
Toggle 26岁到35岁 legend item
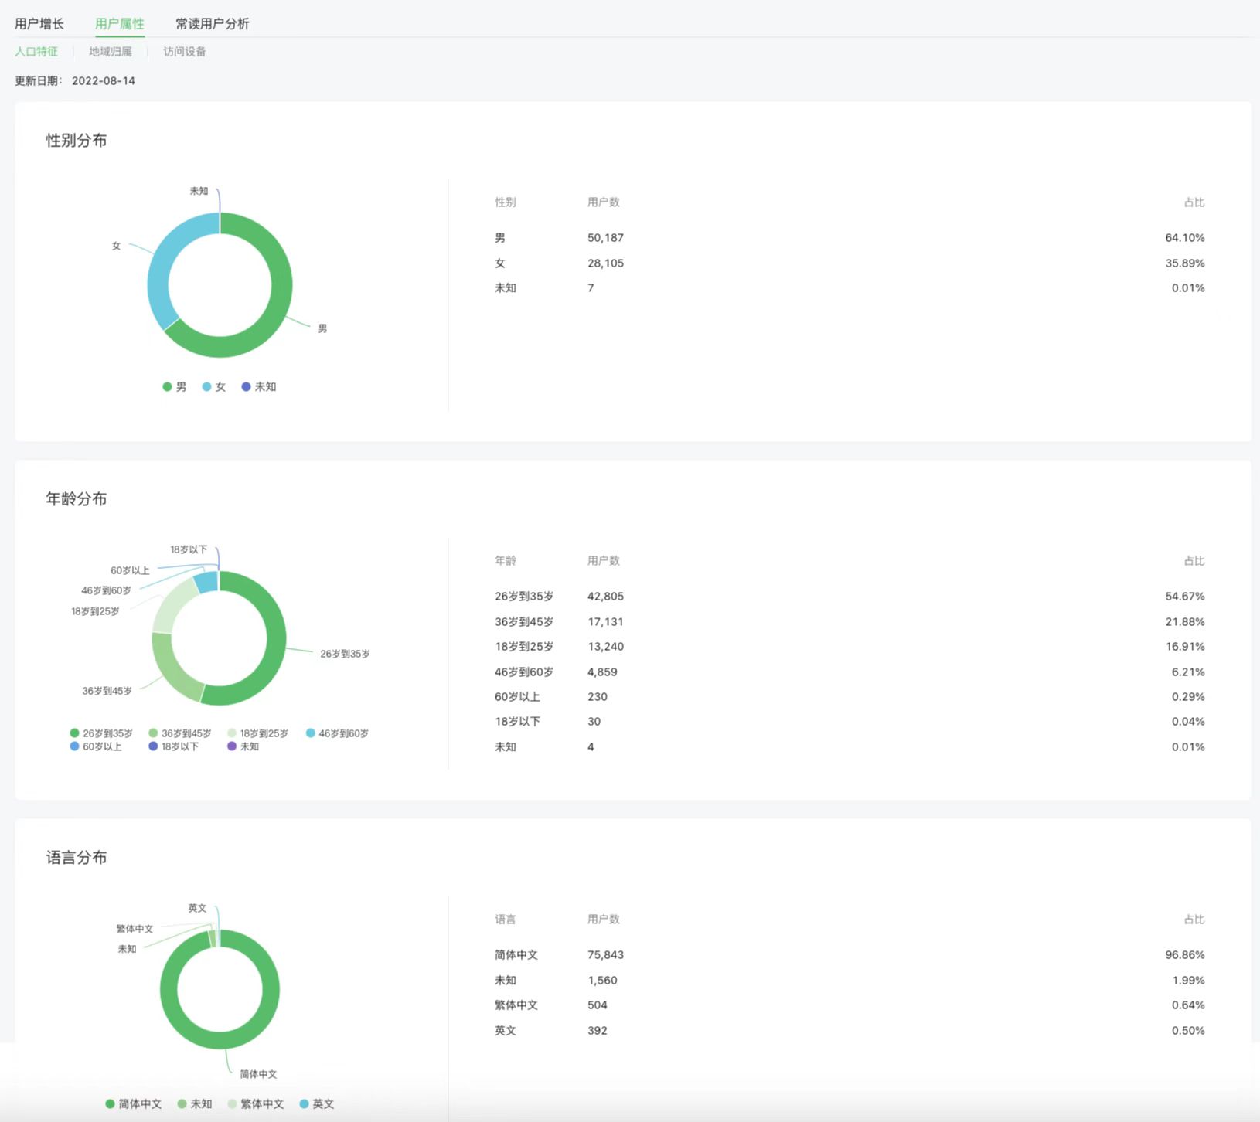point(101,733)
